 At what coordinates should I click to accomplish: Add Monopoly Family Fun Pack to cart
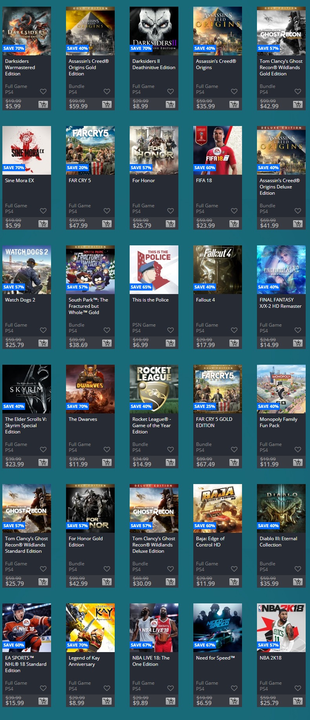(x=298, y=462)
